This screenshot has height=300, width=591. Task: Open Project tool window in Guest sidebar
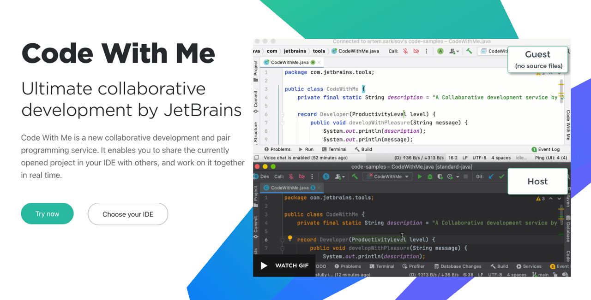pyautogui.click(x=256, y=71)
